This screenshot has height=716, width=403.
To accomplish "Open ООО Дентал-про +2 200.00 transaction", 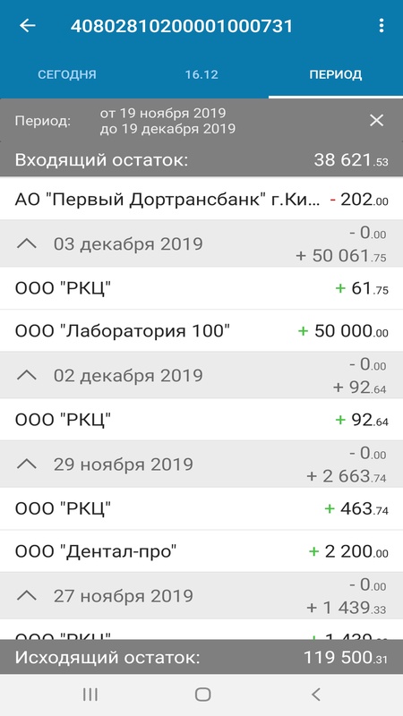I will (x=201, y=551).
